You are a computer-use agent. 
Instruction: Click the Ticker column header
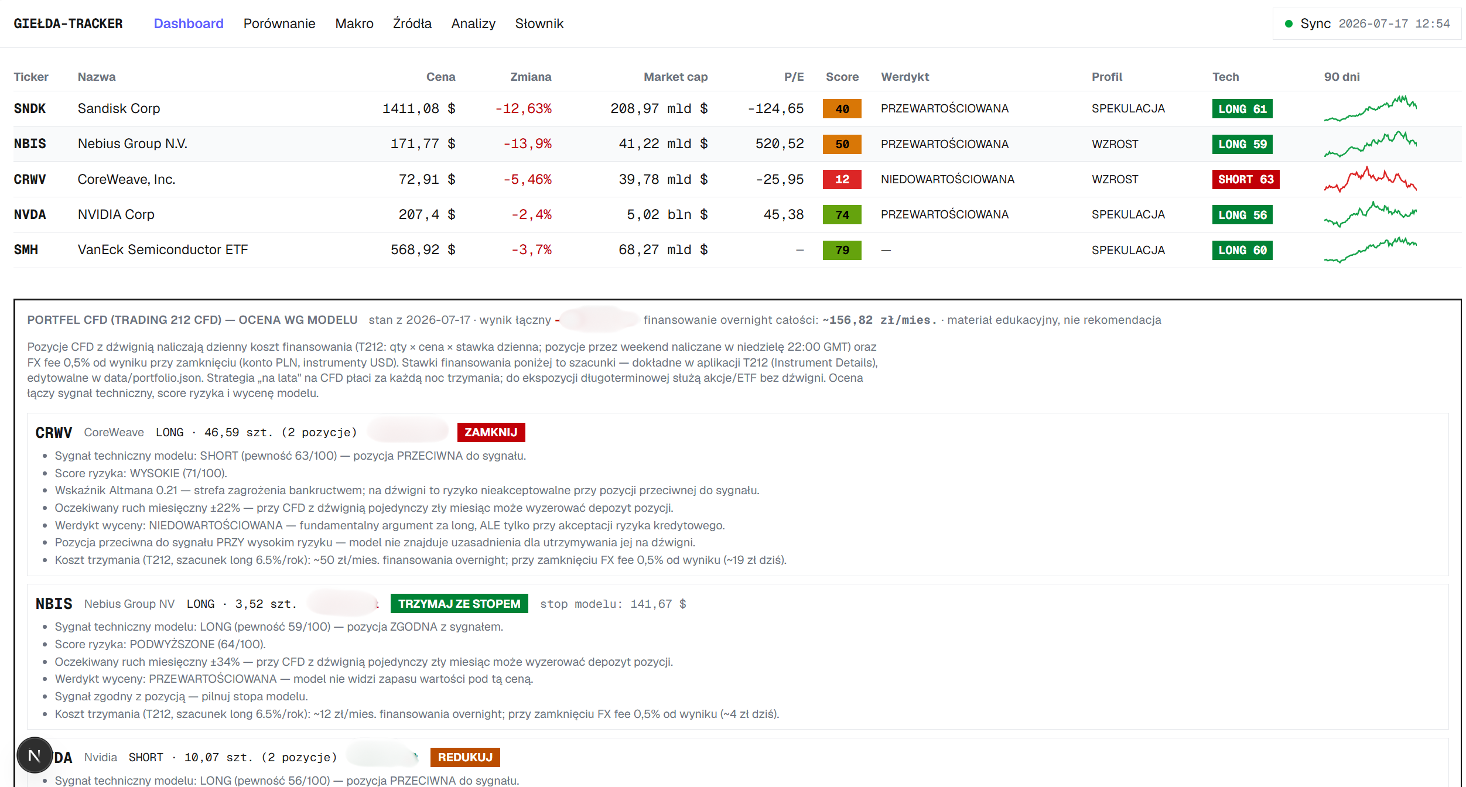pyautogui.click(x=31, y=77)
